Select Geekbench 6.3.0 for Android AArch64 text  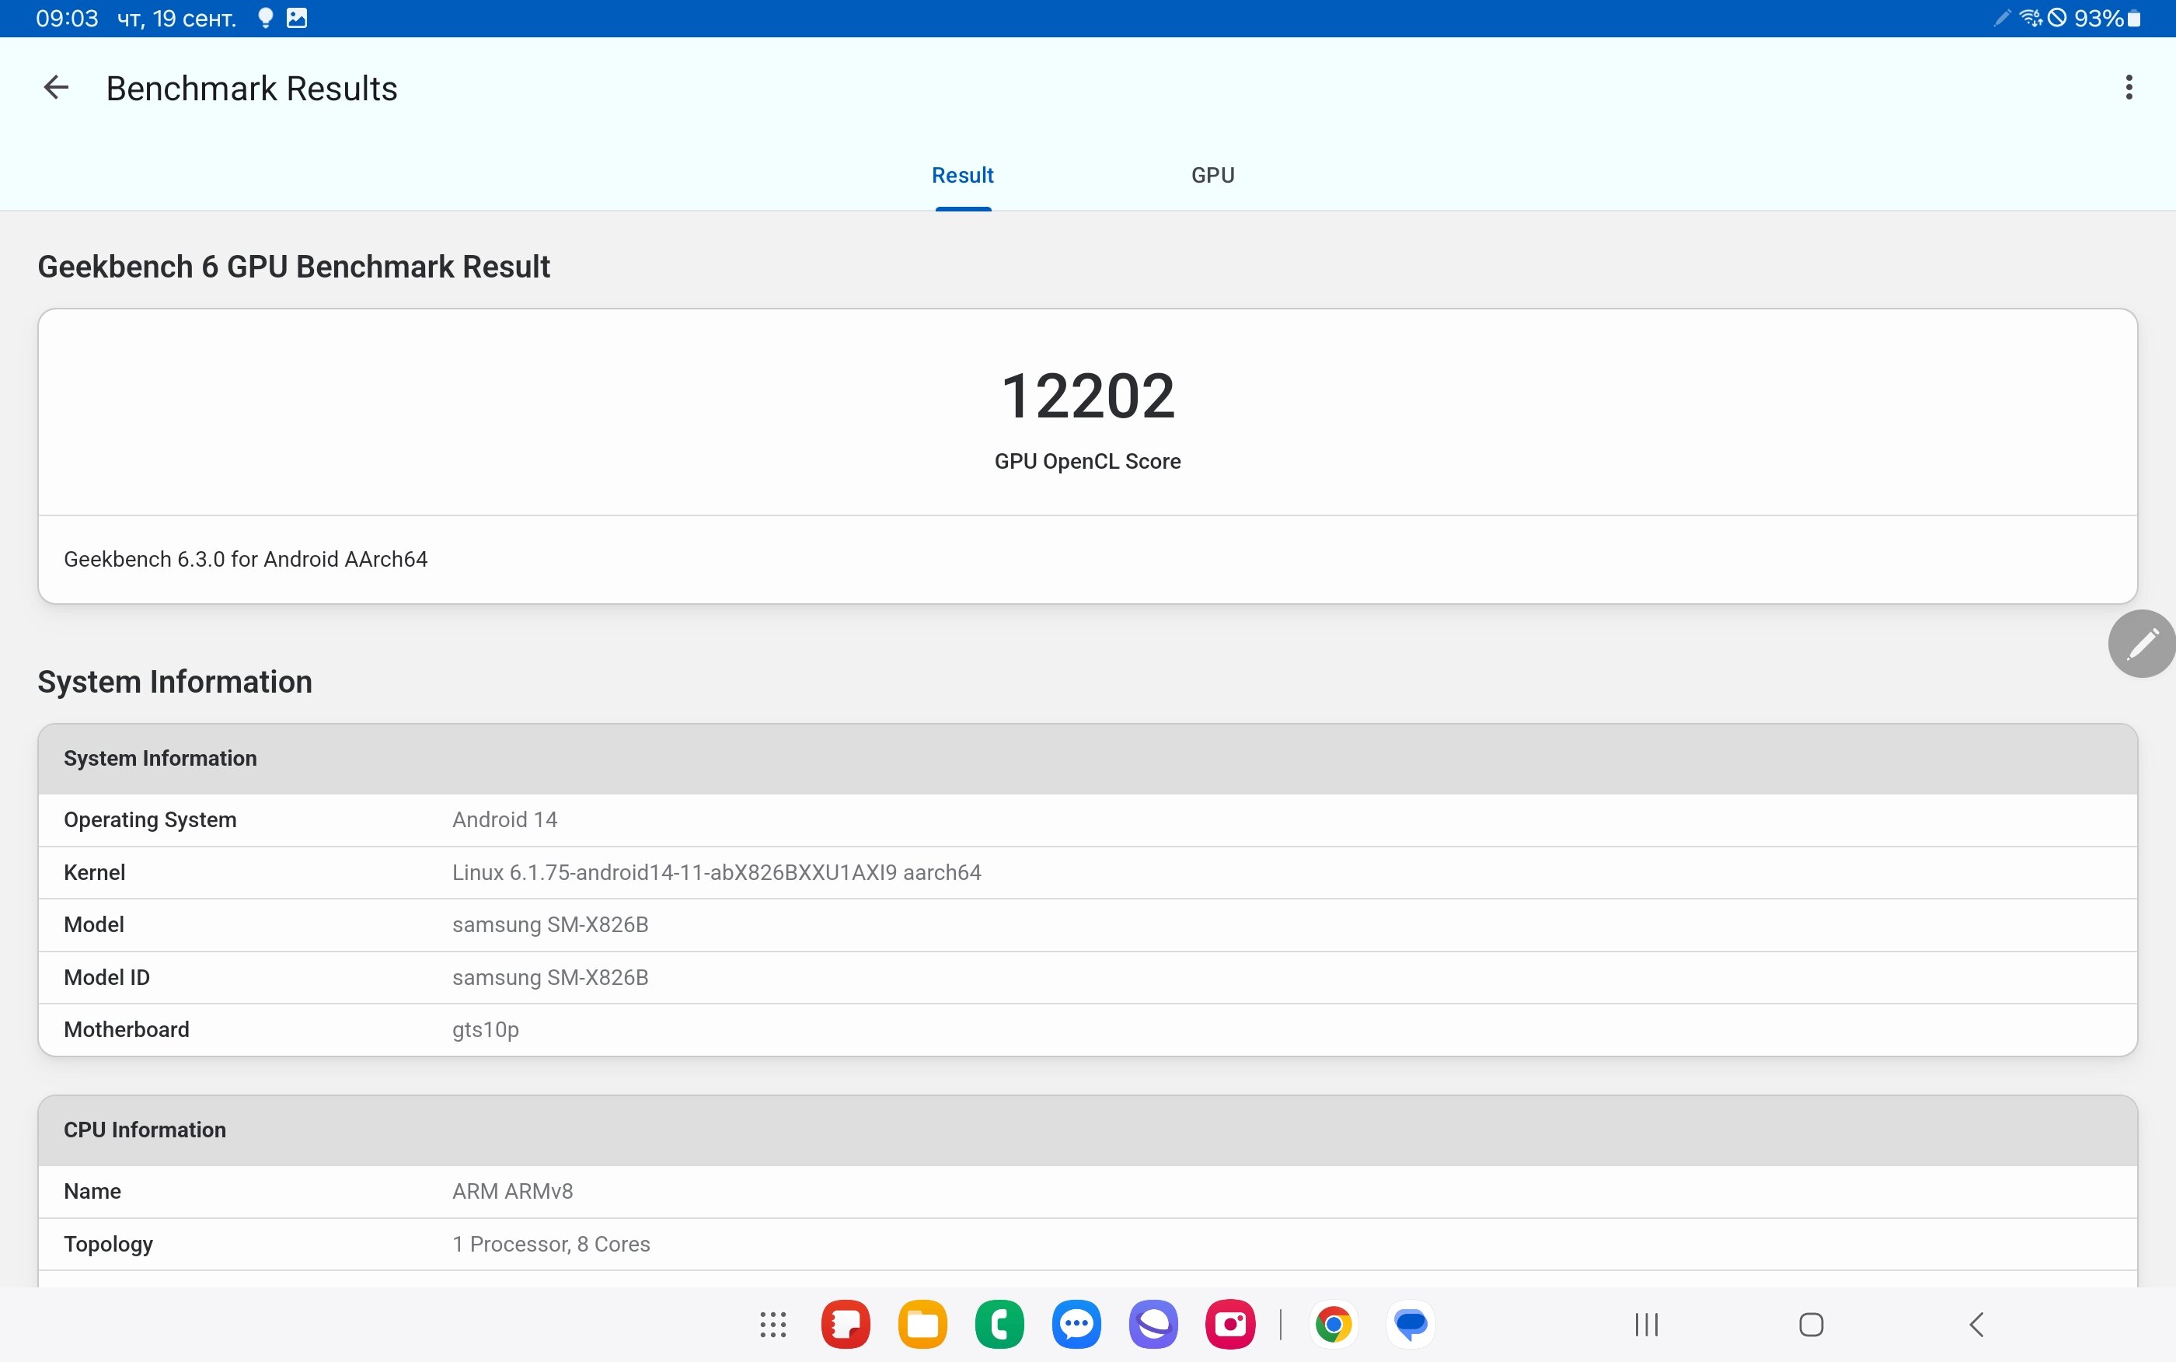tap(246, 560)
